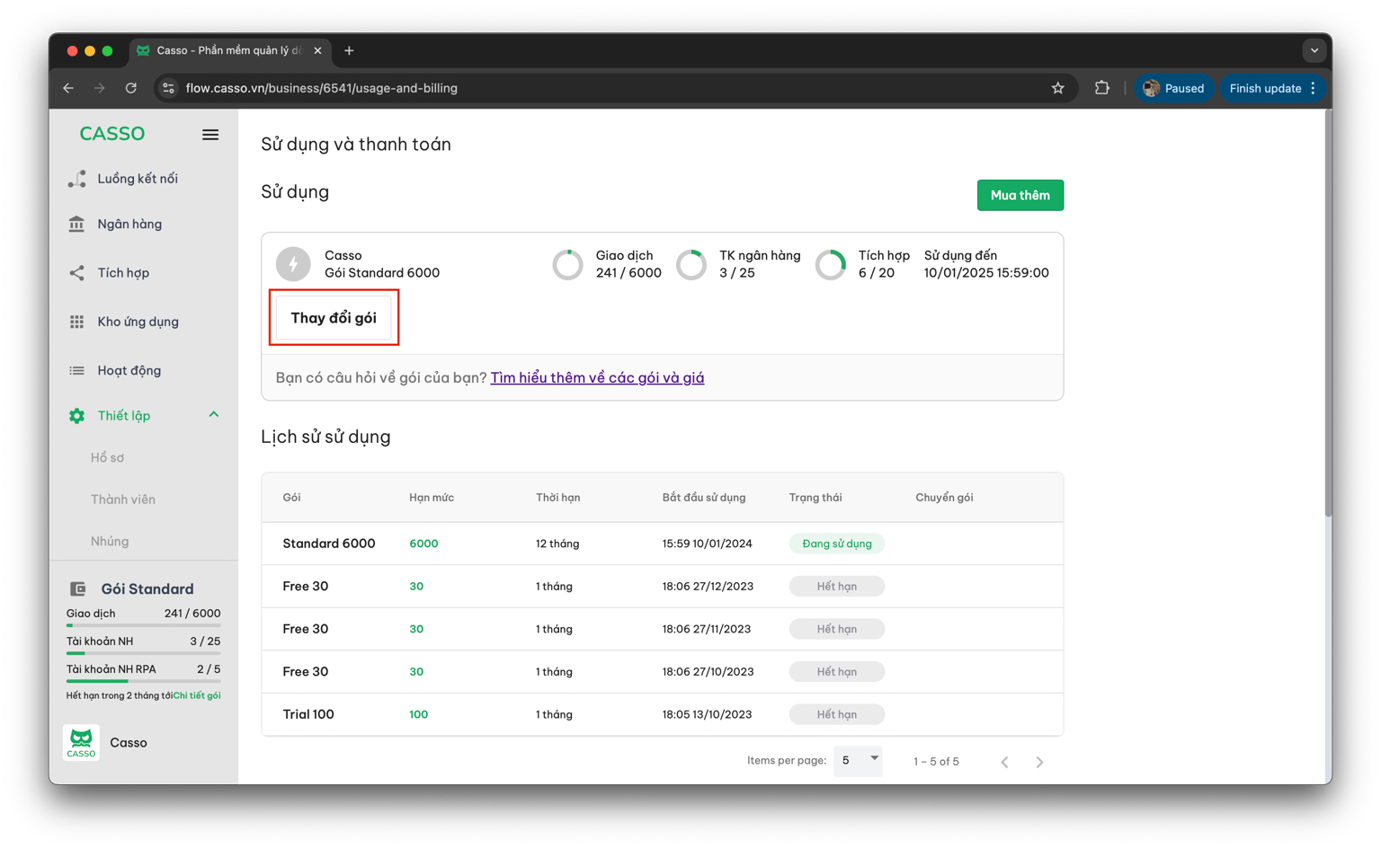Open the Items per page dropdown

pyautogui.click(x=859, y=760)
